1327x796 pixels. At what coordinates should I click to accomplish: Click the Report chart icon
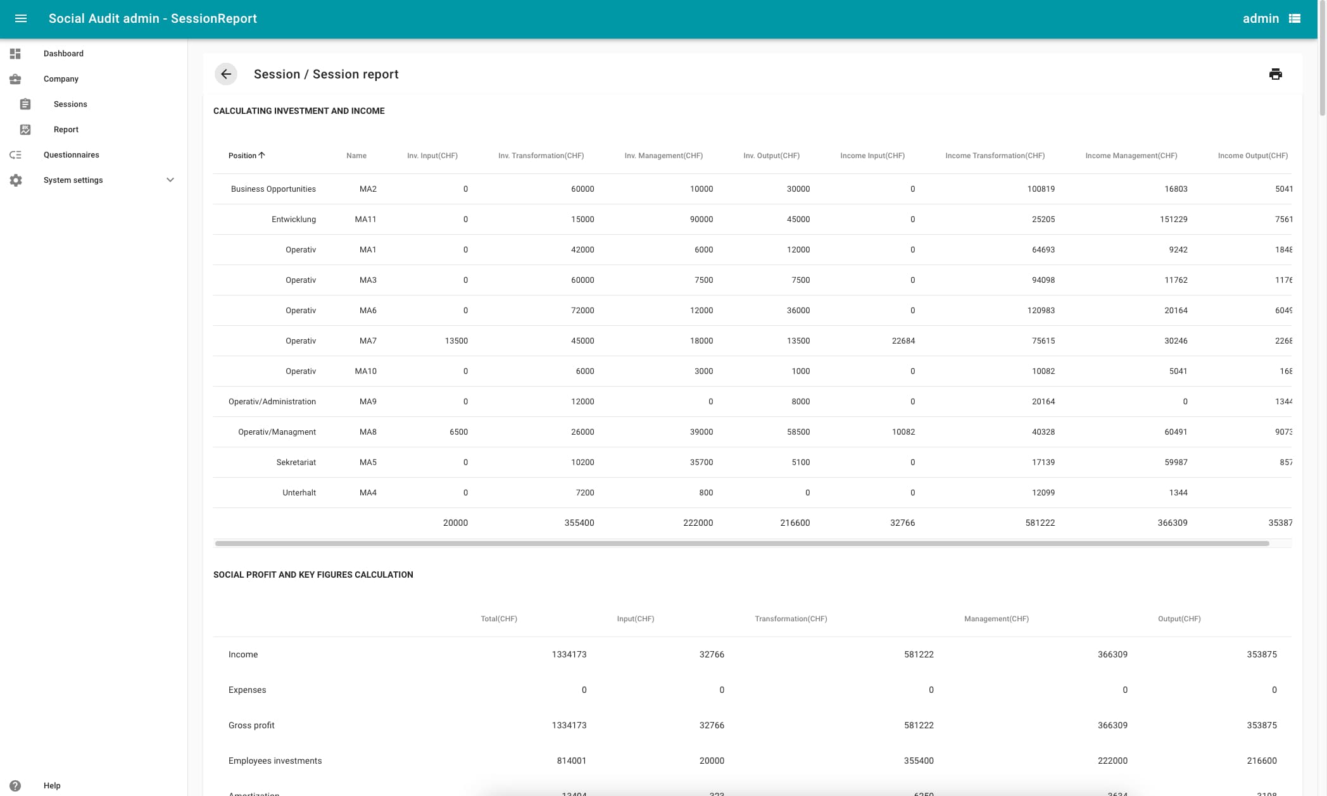[25, 130]
